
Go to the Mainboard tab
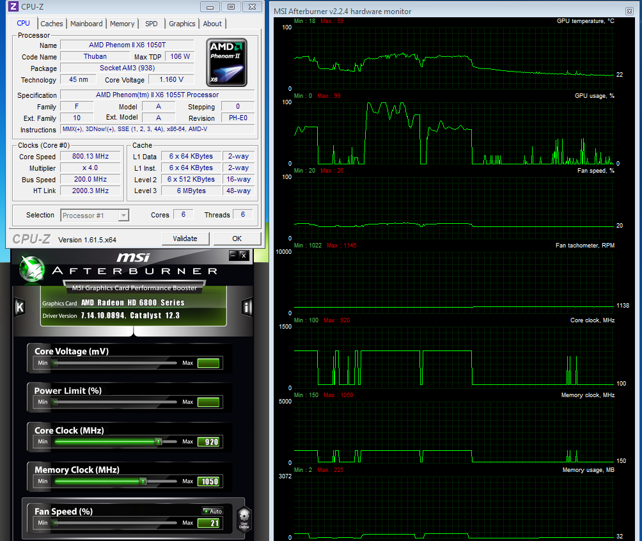86,24
